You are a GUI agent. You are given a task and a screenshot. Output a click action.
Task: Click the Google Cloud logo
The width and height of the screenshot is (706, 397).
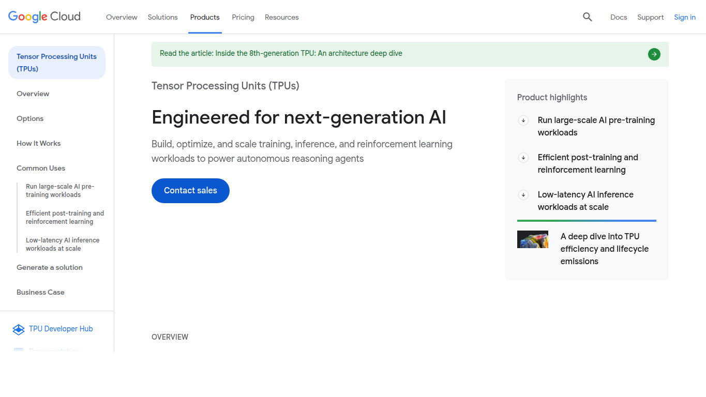pos(44,17)
